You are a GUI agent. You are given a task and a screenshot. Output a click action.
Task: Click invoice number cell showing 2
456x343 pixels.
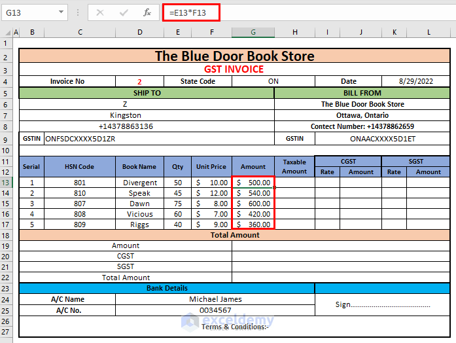pyautogui.click(x=139, y=81)
